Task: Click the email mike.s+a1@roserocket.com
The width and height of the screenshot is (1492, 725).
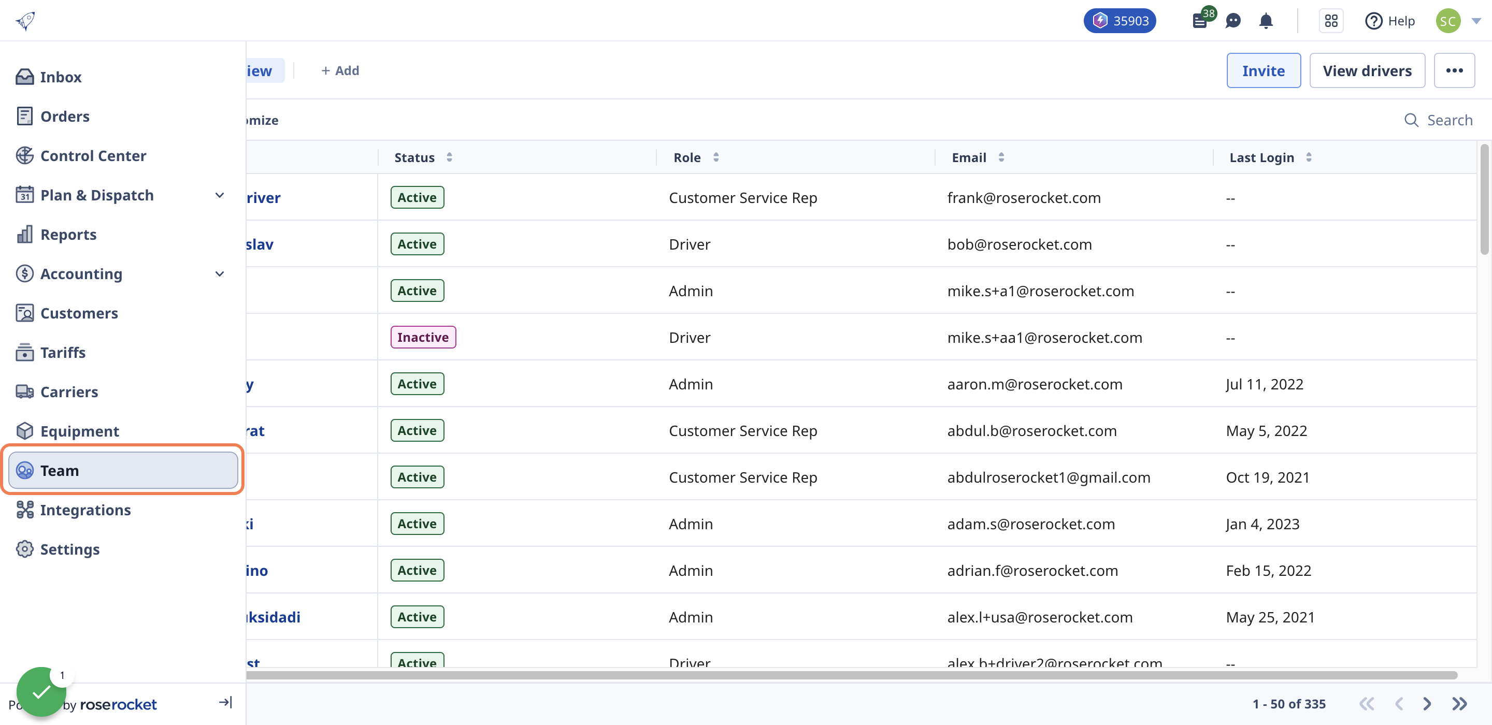Action: coord(1040,291)
